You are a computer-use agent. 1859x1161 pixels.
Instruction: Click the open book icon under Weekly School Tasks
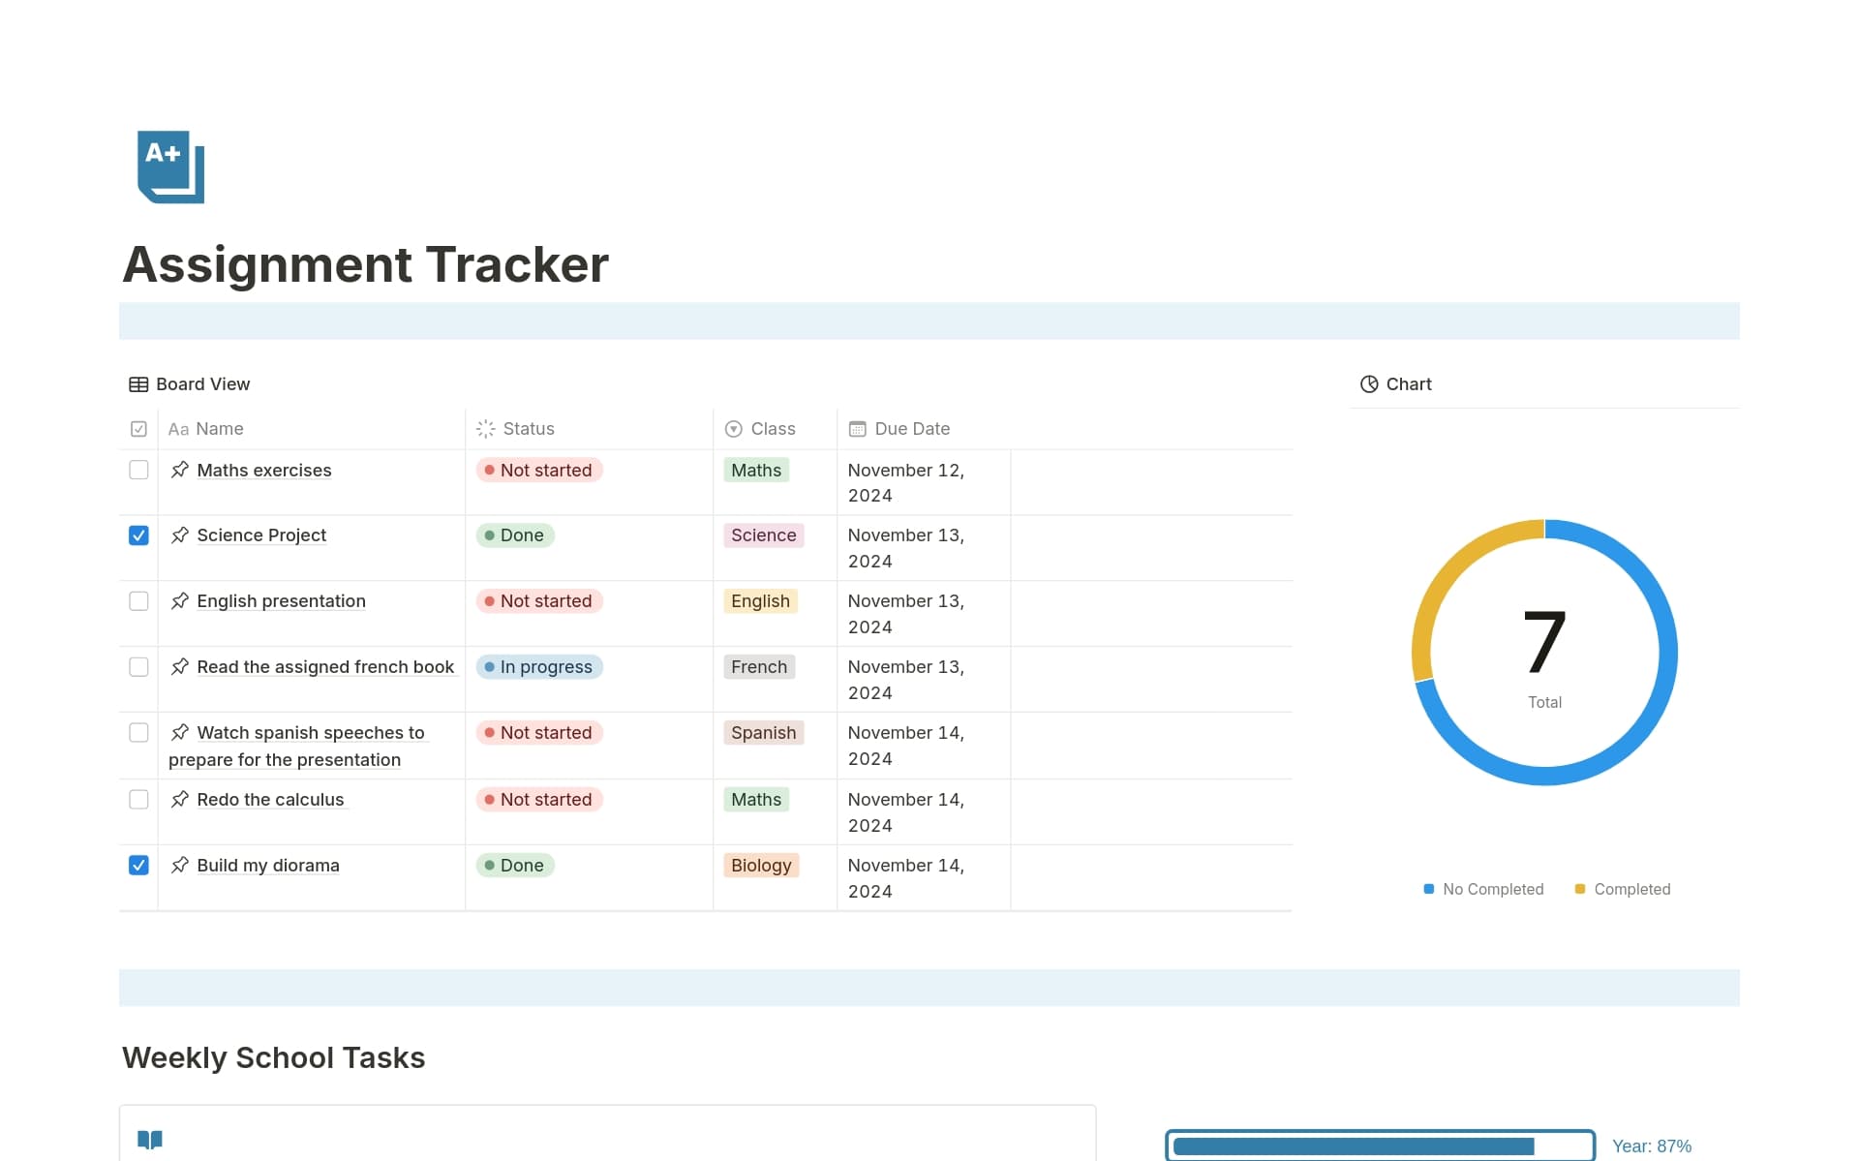(x=150, y=1139)
